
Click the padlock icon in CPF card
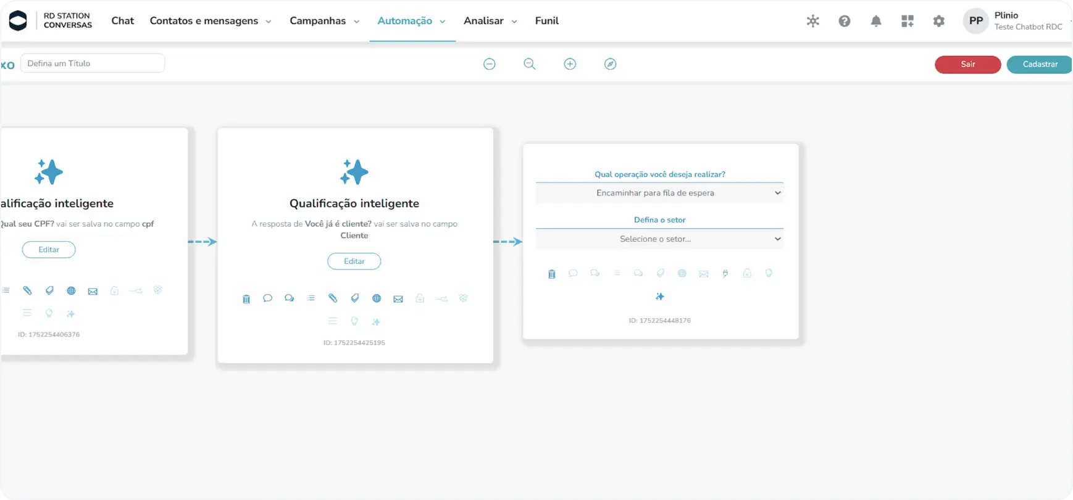click(114, 290)
